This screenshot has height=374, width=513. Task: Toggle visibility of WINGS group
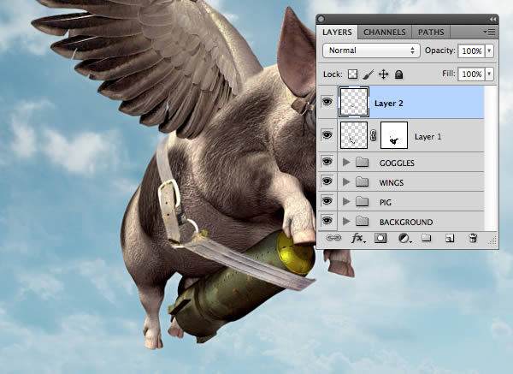pos(327,181)
